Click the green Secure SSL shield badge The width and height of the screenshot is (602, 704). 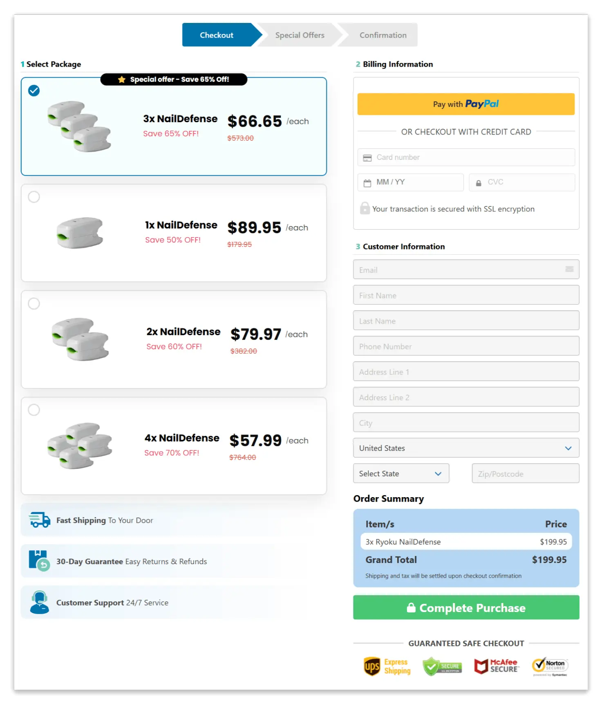pos(442,666)
